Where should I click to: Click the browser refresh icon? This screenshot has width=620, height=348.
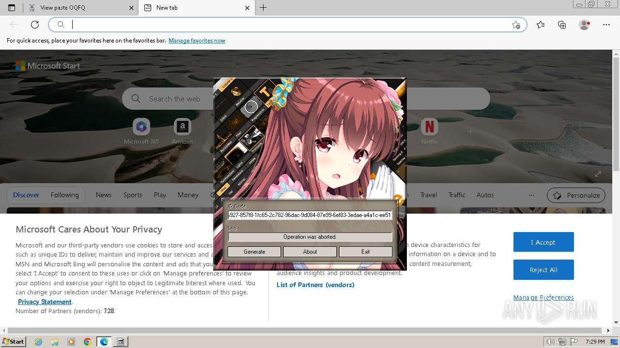click(x=35, y=25)
